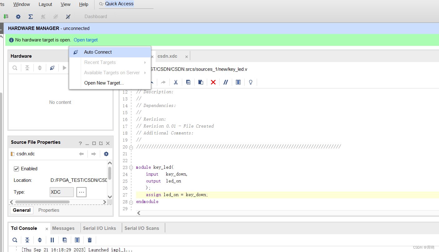The height and width of the screenshot is (252, 439).
Task: Collapse module fold at line 23
Action: tap(131, 167)
